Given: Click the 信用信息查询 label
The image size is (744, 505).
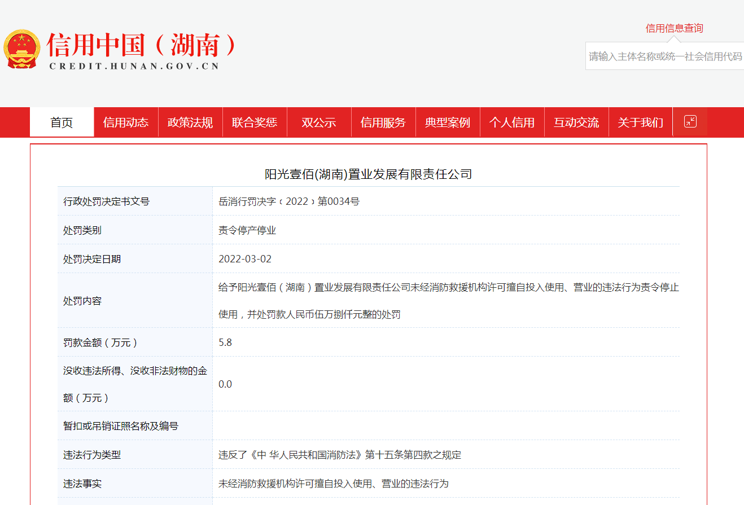Looking at the screenshot, I should 675,28.
